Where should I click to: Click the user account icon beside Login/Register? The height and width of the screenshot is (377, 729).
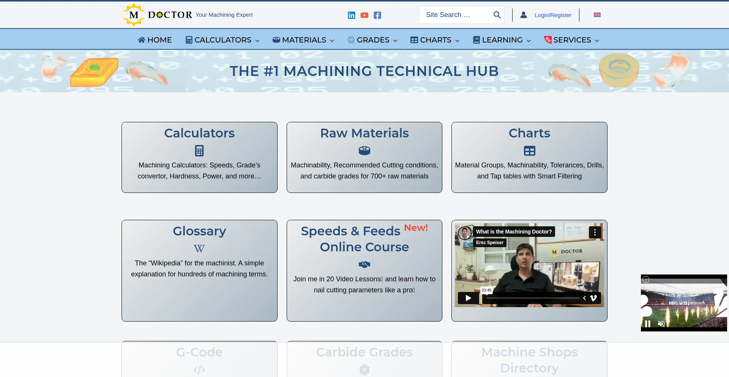pyautogui.click(x=524, y=15)
